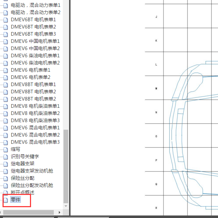Click the document icon for DMEV8 电机柴油表单3

5,121
